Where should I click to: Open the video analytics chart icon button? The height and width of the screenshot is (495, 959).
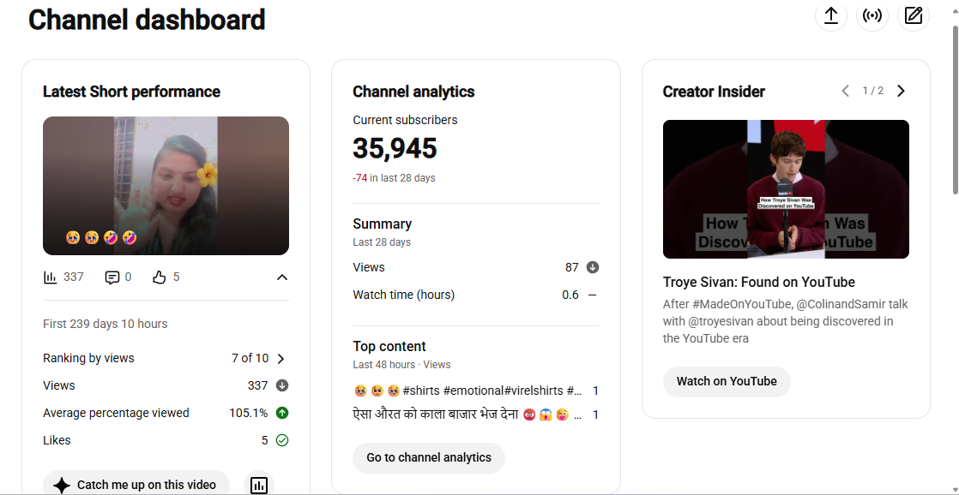[259, 485]
